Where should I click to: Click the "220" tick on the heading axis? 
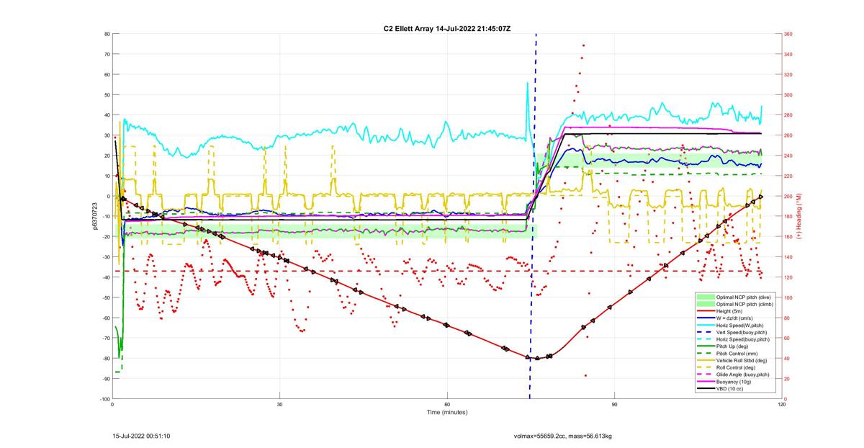click(788, 176)
